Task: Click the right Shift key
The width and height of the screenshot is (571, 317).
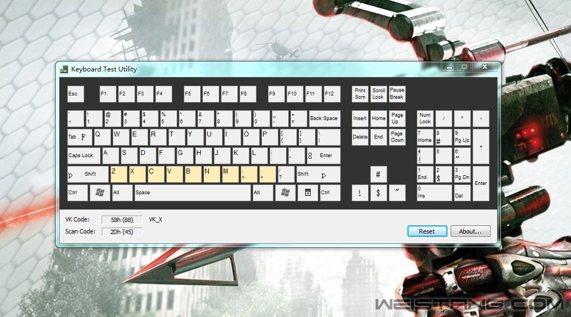Action: (318, 174)
